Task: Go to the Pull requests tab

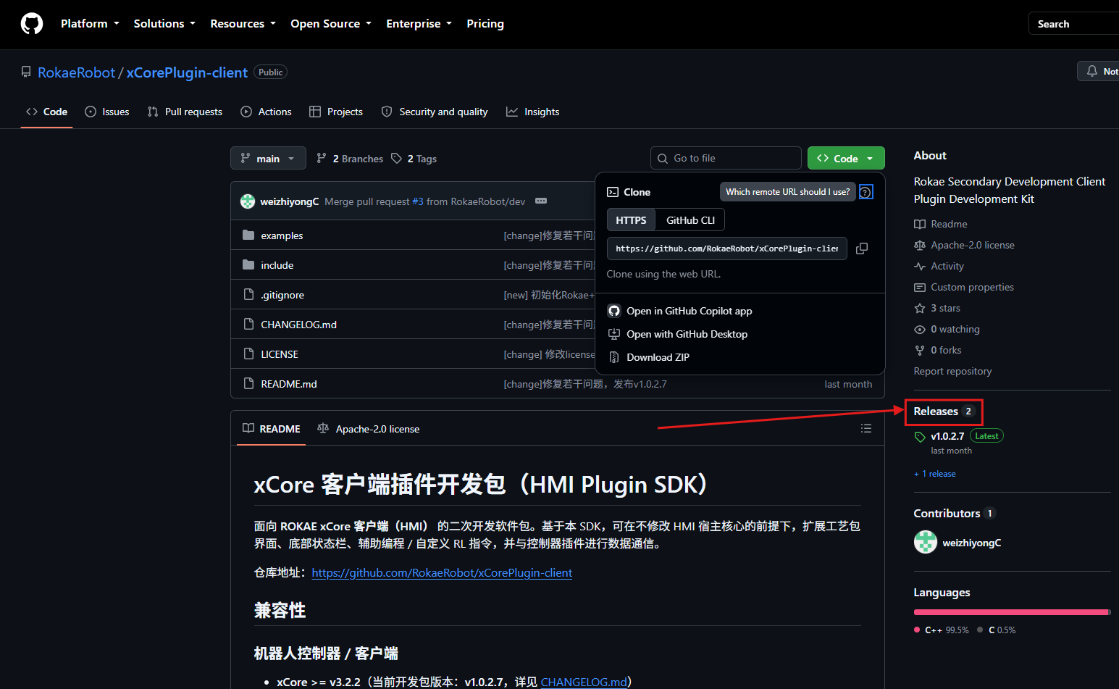Action: coord(185,112)
